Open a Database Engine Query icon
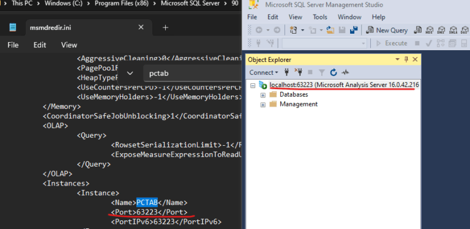This screenshot has height=229, width=470. coord(417,30)
